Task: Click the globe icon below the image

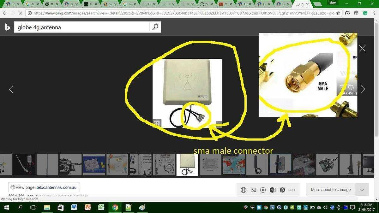Action: click(244, 190)
